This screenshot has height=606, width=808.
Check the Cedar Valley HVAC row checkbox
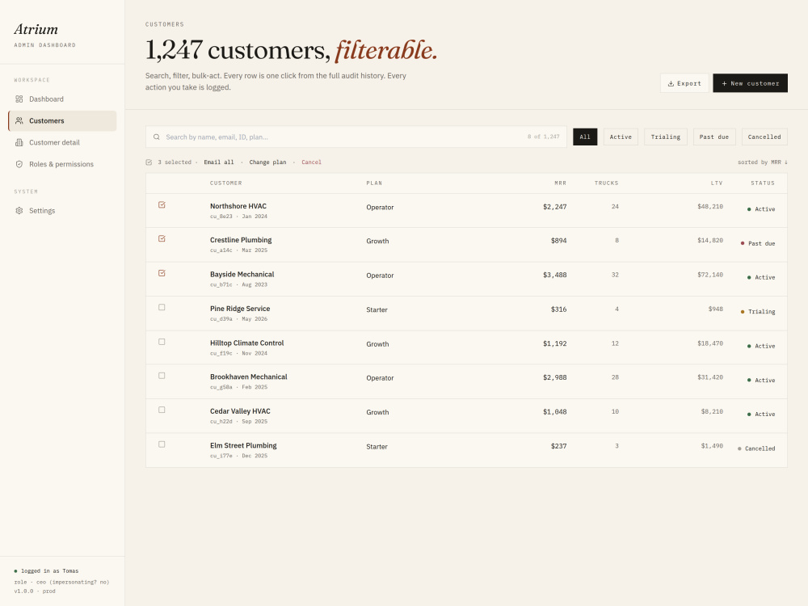162,410
